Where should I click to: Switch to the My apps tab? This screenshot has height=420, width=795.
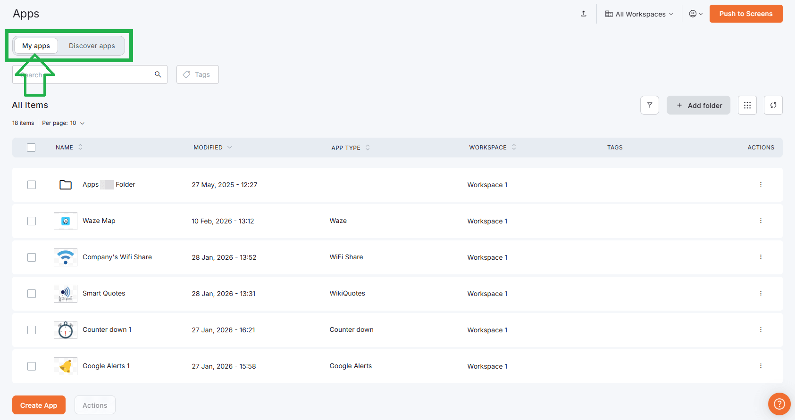(x=36, y=46)
